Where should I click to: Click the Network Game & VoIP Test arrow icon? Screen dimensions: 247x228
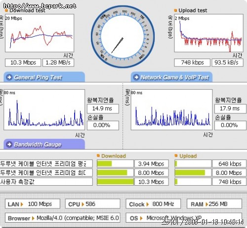pyautogui.click(x=136, y=77)
